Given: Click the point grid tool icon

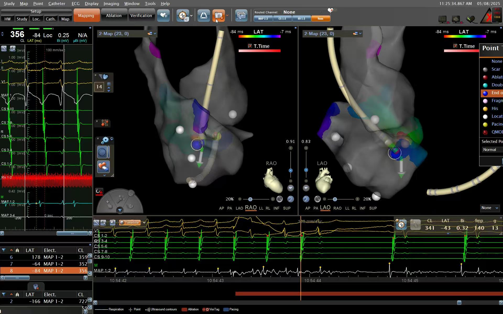Looking at the screenshot, I should 105,123.
